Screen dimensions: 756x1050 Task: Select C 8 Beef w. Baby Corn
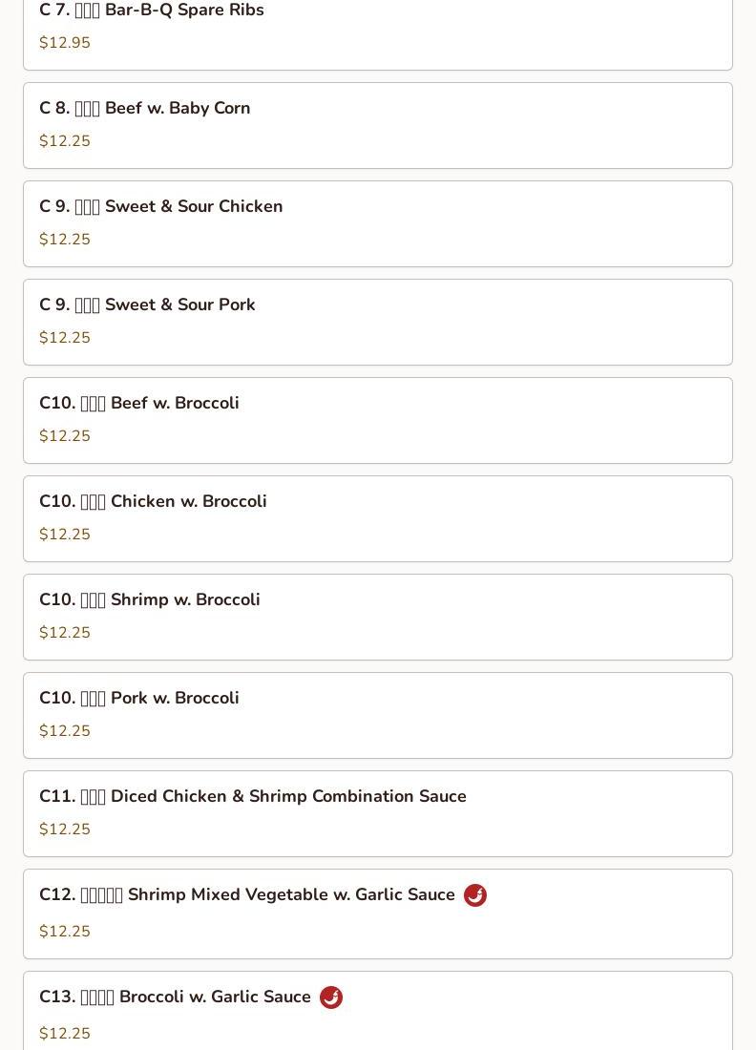click(378, 125)
